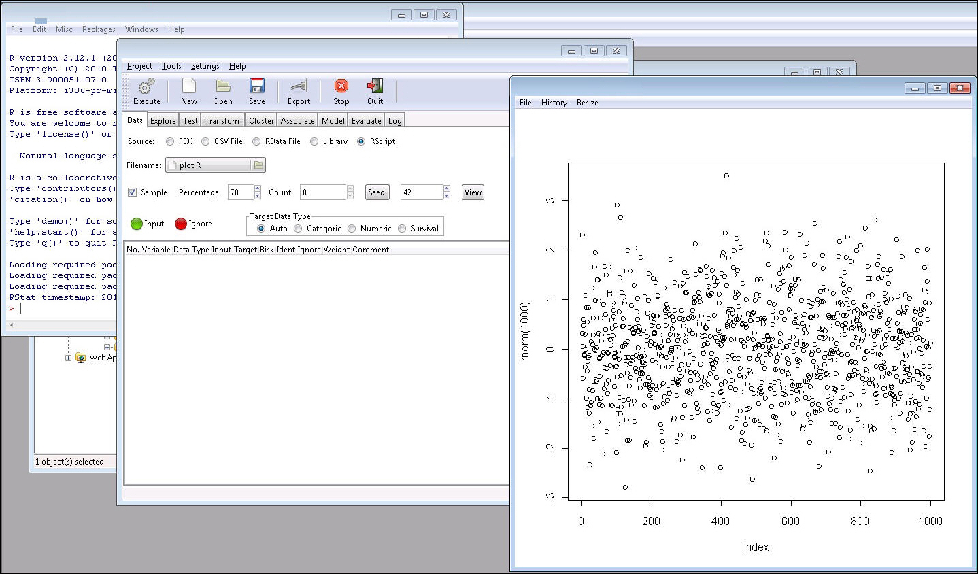Open Help menu in R console
This screenshot has width=978, height=574.
point(176,29)
